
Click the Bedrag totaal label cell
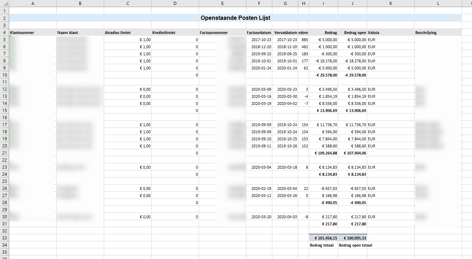pyautogui.click(x=324, y=245)
